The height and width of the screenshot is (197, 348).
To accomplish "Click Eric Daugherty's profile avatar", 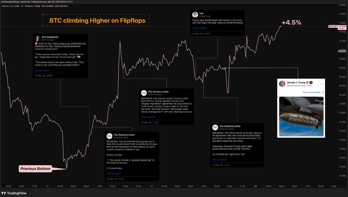I will 38,38.
